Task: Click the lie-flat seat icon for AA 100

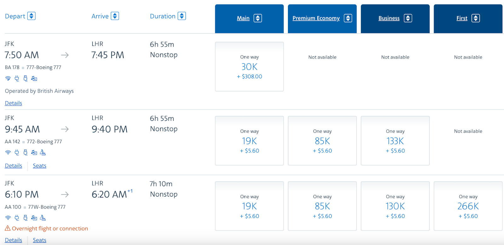Action: [43, 218]
